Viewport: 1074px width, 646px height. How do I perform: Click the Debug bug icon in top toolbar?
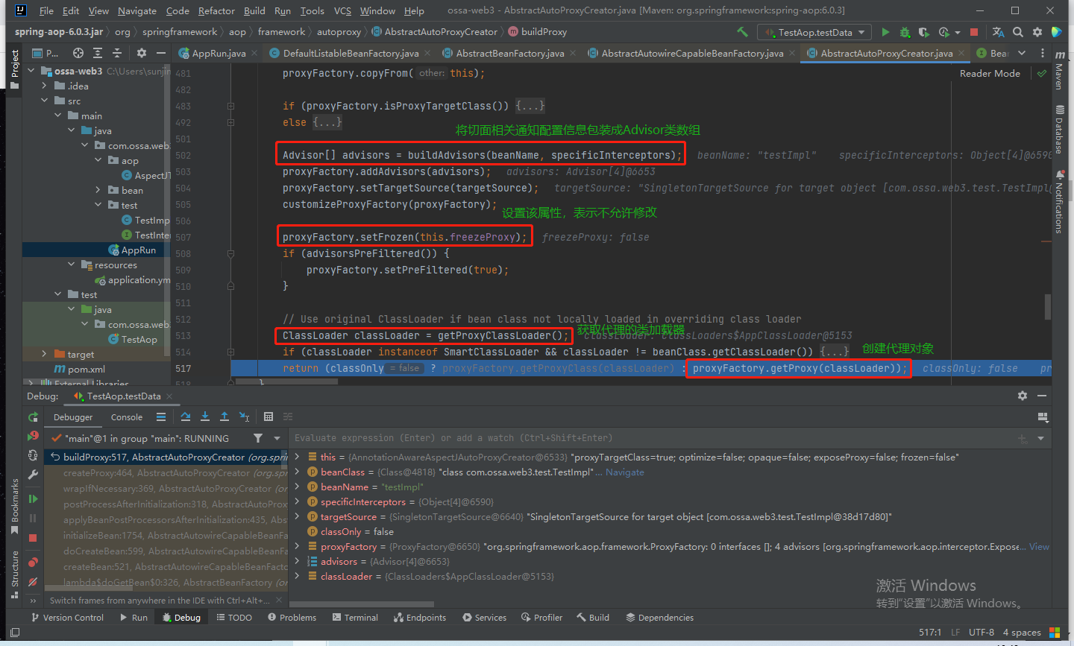905,32
